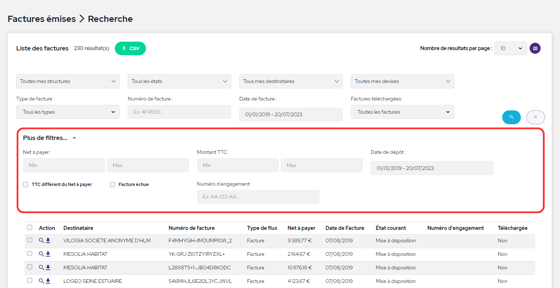The height and width of the screenshot is (288, 560).
Task: Sort by Type de flux column header
Action: pyautogui.click(x=262, y=228)
